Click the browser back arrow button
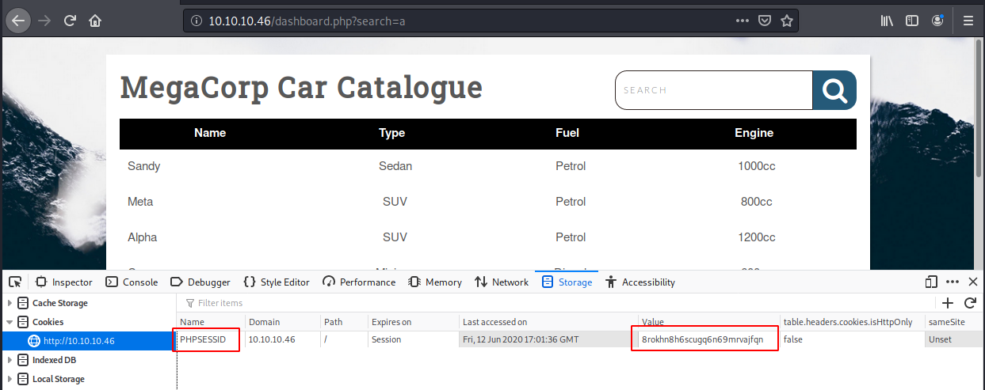This screenshot has width=985, height=390. tap(17, 21)
